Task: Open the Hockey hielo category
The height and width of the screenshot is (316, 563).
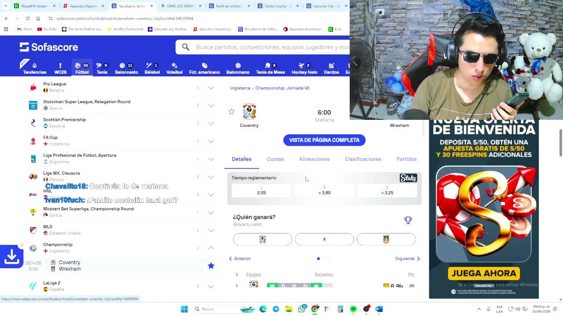Action: [304, 68]
